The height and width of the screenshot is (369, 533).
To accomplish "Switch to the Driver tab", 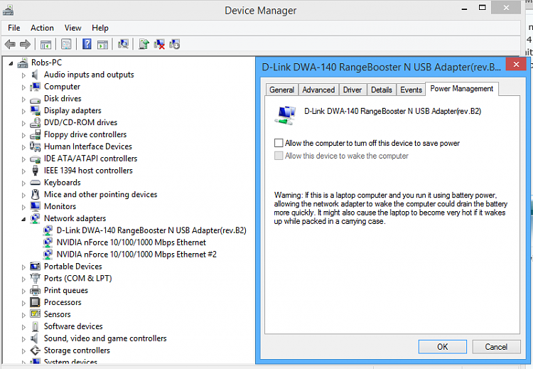I will (x=352, y=90).
